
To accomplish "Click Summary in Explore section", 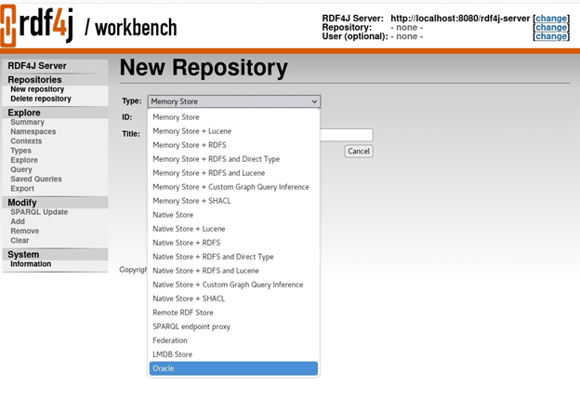I will coord(27,122).
